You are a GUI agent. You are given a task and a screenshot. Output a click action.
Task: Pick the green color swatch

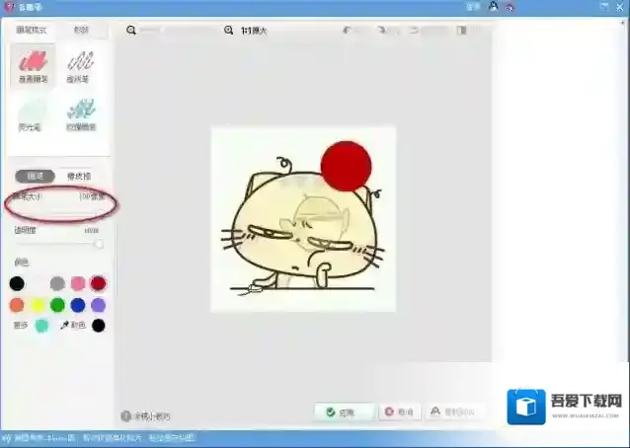pos(58,305)
